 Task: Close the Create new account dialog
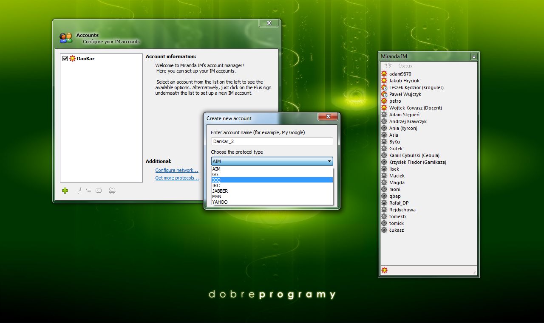click(328, 117)
